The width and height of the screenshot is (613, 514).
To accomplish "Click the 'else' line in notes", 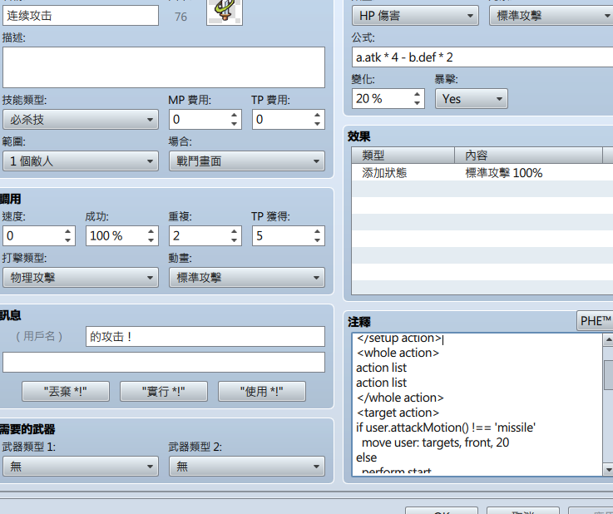I will [366, 457].
